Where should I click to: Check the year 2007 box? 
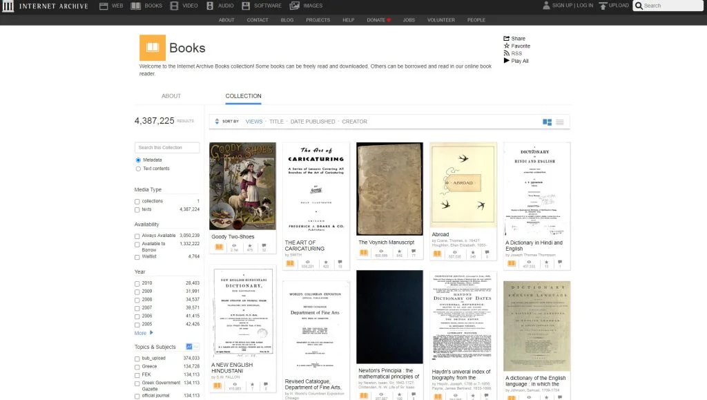coord(137,308)
